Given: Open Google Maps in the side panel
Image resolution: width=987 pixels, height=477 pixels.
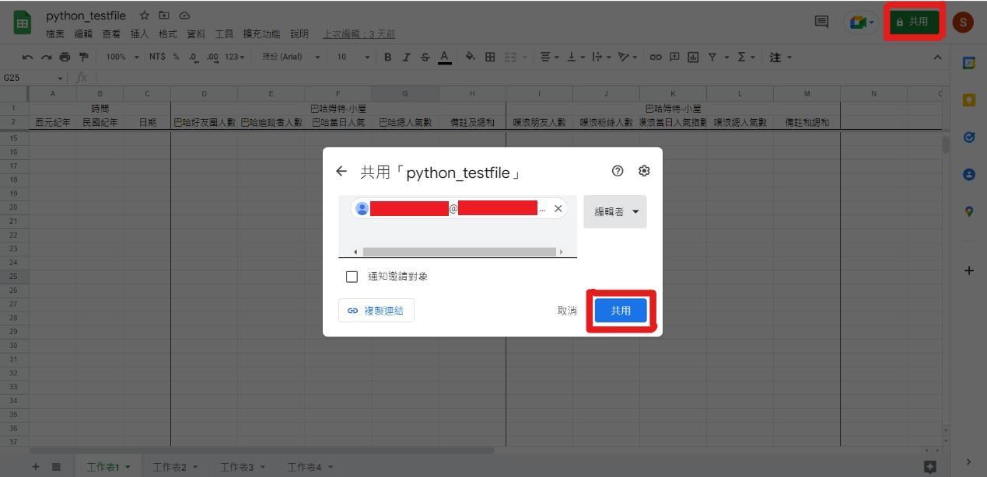Looking at the screenshot, I should click(x=968, y=211).
